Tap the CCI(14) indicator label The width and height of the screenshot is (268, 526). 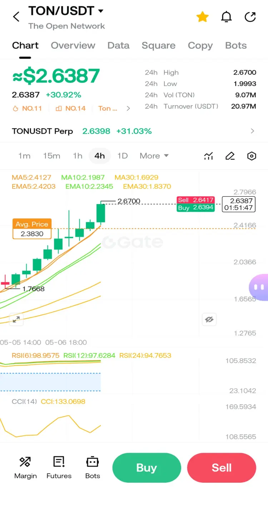click(x=24, y=402)
